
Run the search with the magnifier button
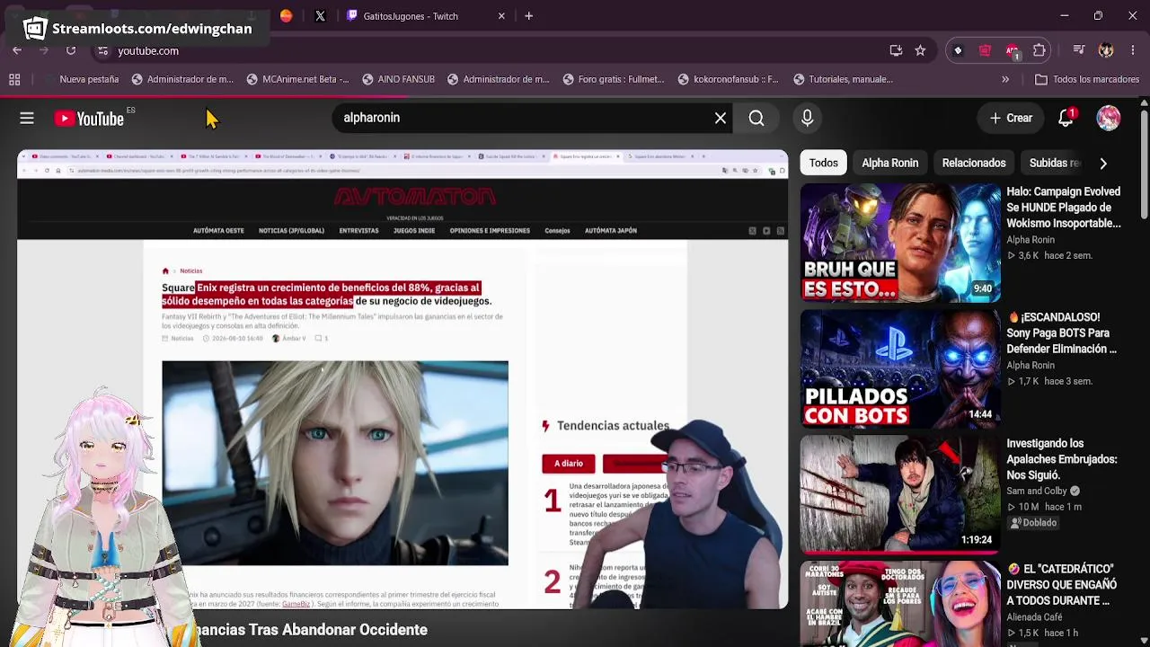(x=756, y=118)
